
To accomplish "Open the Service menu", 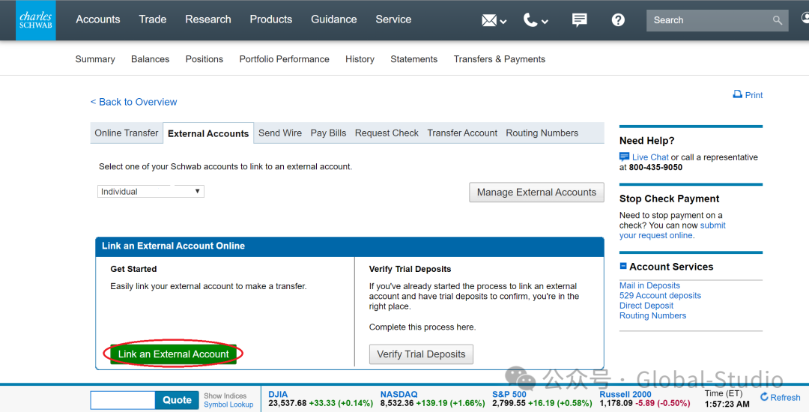I will point(393,19).
